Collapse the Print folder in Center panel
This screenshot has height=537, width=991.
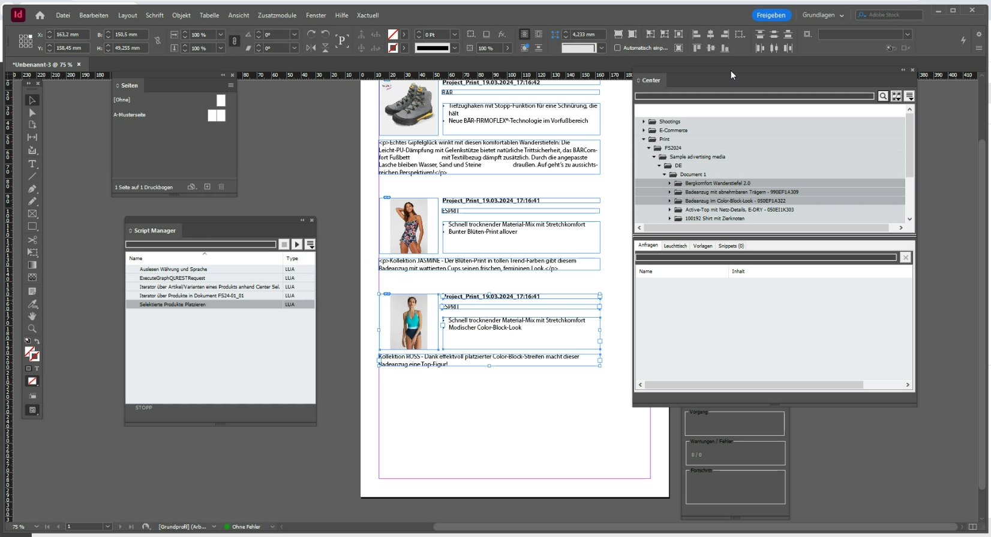coord(644,139)
